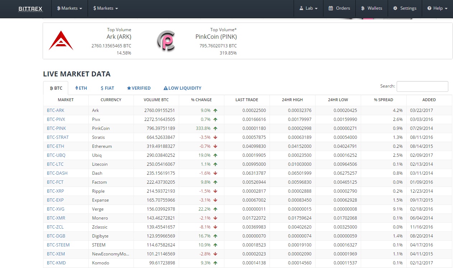The image size is (453, 268).
Task: Click the PinkCoin logo image
Action: pyautogui.click(x=166, y=41)
